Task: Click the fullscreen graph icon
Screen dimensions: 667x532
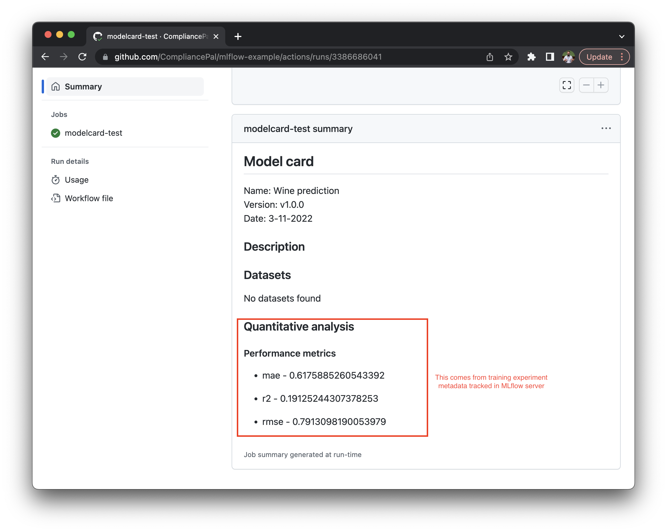Action: point(567,85)
